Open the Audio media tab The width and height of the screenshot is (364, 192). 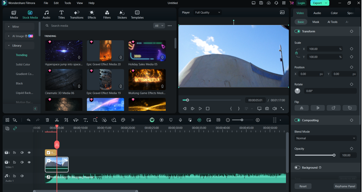(x=46, y=15)
